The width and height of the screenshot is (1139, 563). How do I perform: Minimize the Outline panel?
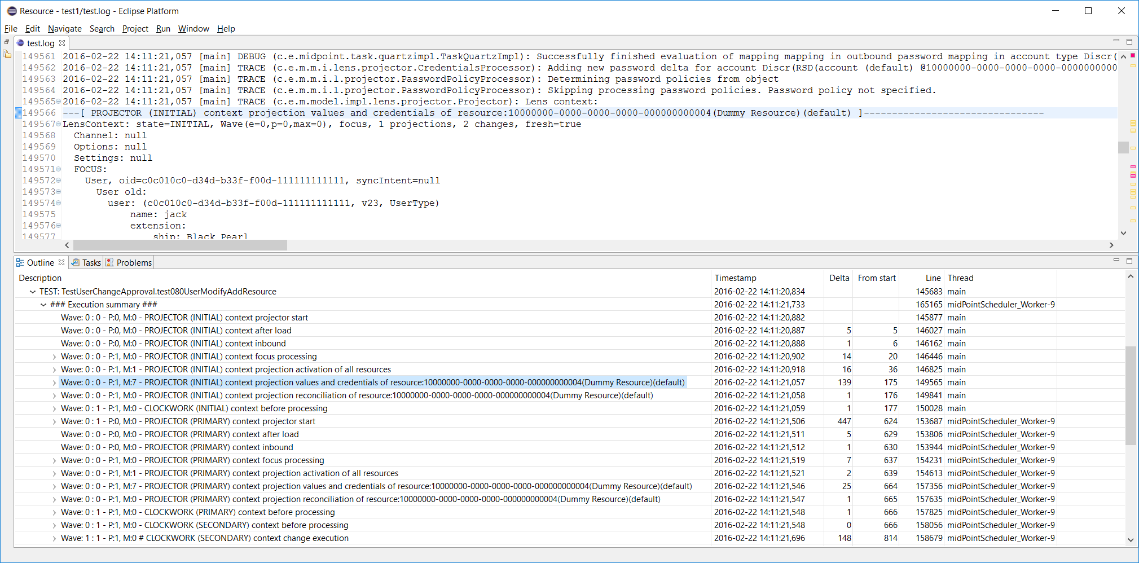coord(1116,261)
